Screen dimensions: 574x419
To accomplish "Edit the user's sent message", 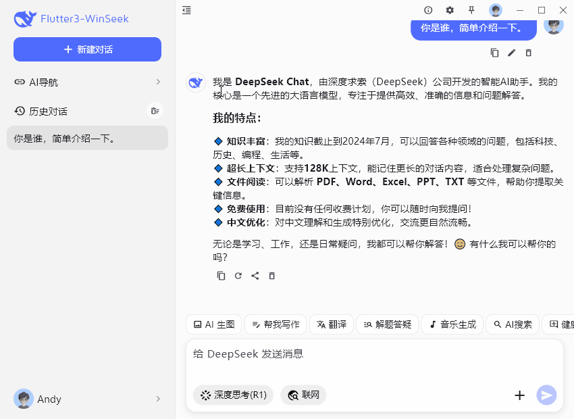I will pos(511,53).
